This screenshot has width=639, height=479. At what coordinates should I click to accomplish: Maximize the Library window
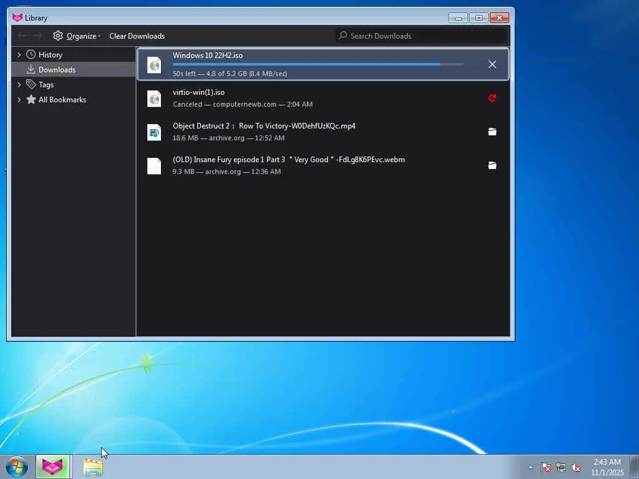click(479, 18)
